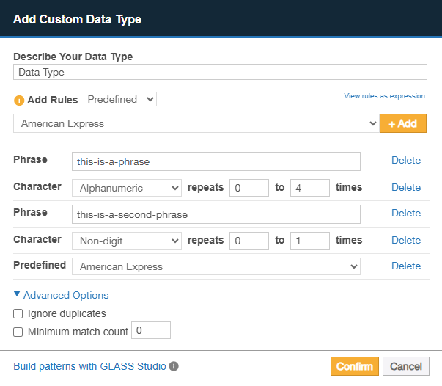
Task: Cancel the Add Custom Data Type dialog
Action: pyautogui.click(x=406, y=366)
